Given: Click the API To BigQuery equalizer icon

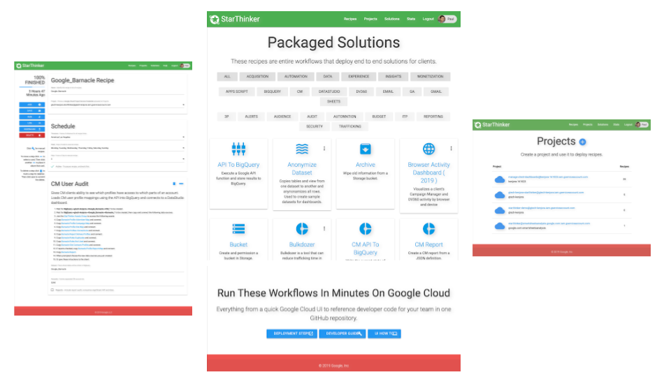Looking at the screenshot, I should [x=238, y=149].
